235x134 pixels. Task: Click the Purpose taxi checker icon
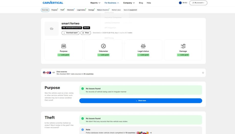point(64,46)
